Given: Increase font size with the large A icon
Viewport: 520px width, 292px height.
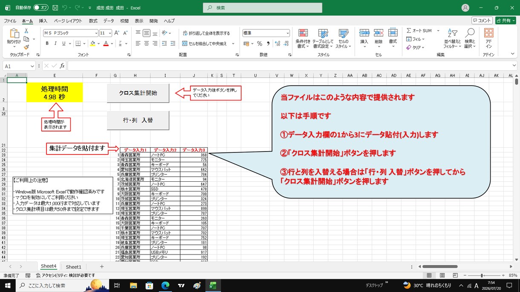Looking at the screenshot, I should pyautogui.click(x=117, y=33).
